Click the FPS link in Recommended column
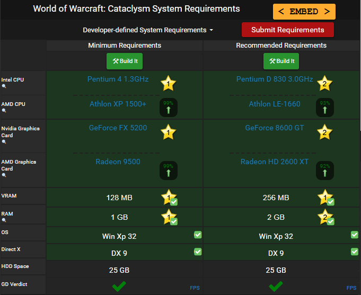Viewport: 361px width, 295px height. pyautogui.click(x=351, y=288)
